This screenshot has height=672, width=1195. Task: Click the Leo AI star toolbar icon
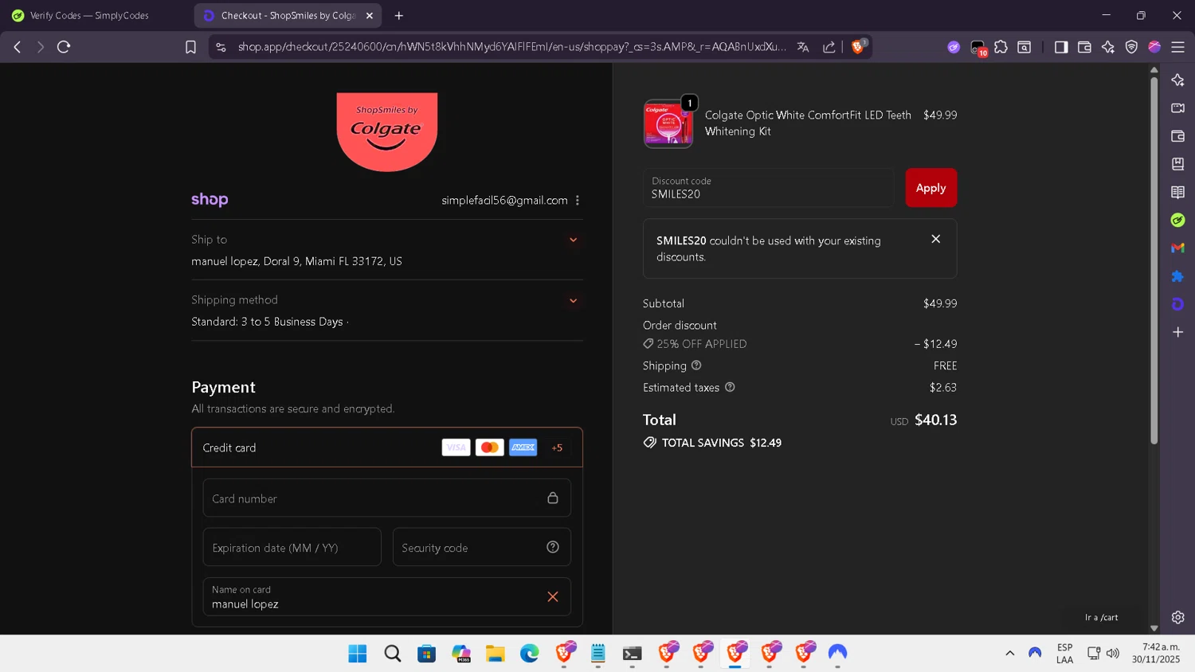(x=1108, y=47)
